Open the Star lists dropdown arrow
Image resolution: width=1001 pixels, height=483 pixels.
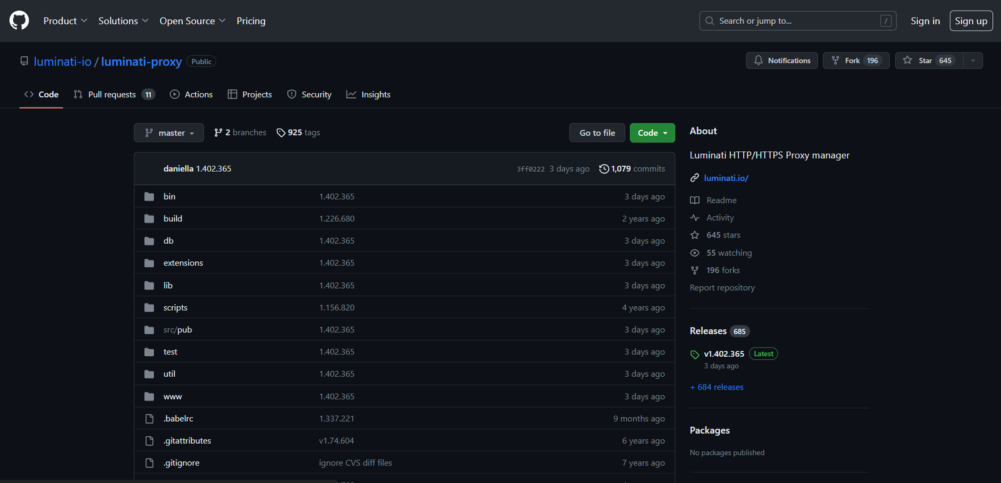[973, 61]
